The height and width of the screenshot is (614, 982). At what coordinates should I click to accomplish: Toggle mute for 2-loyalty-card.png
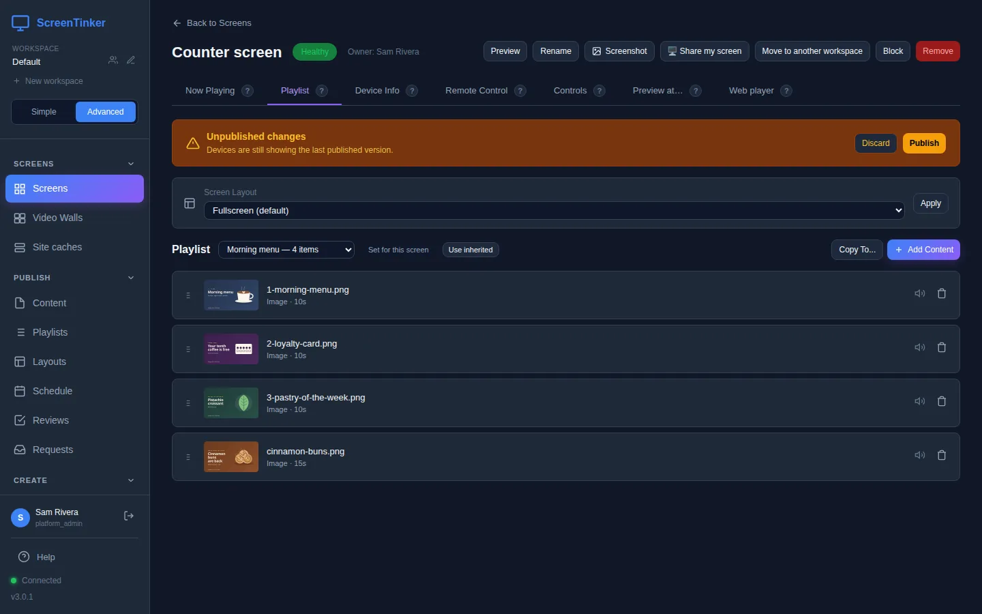pyautogui.click(x=920, y=347)
